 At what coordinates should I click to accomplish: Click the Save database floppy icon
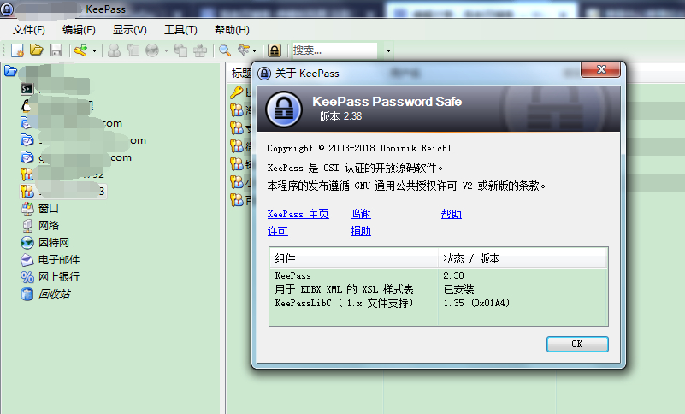[x=56, y=50]
